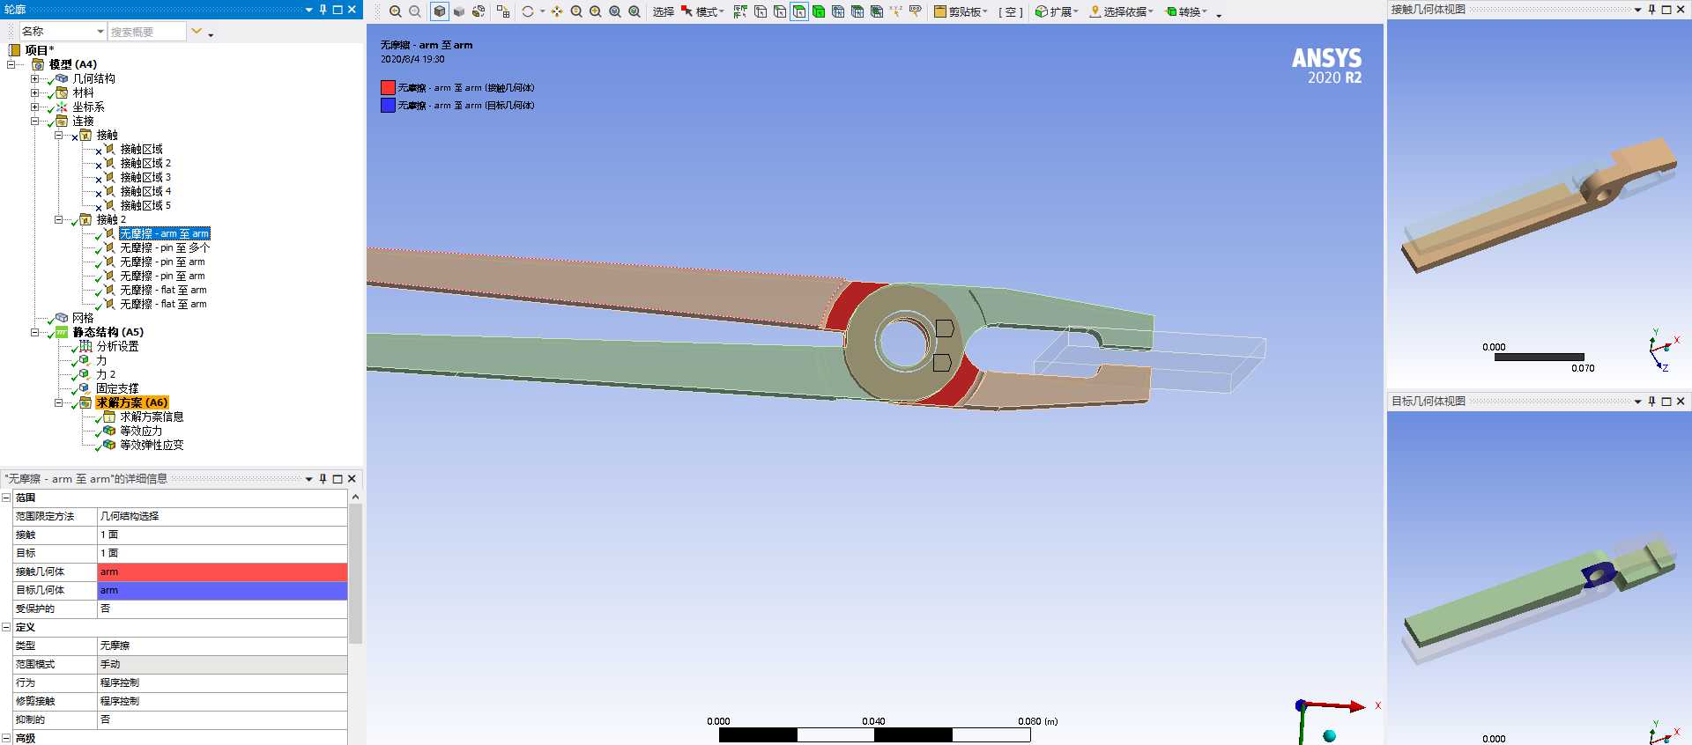Select the 接触区域 3 tree item
This screenshot has width=1692, height=745.
coord(145,177)
